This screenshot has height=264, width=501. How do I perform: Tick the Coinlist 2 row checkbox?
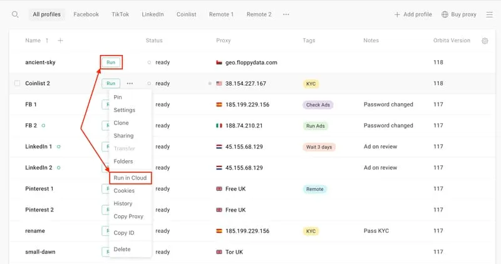(18, 83)
